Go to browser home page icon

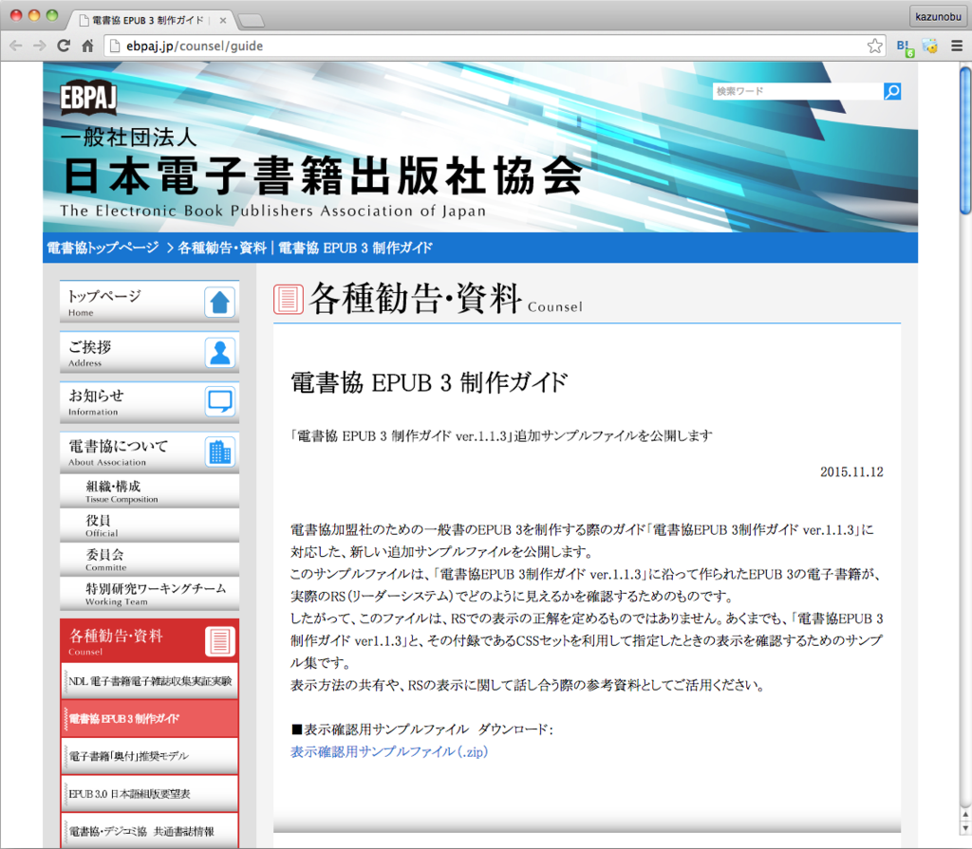(x=87, y=46)
